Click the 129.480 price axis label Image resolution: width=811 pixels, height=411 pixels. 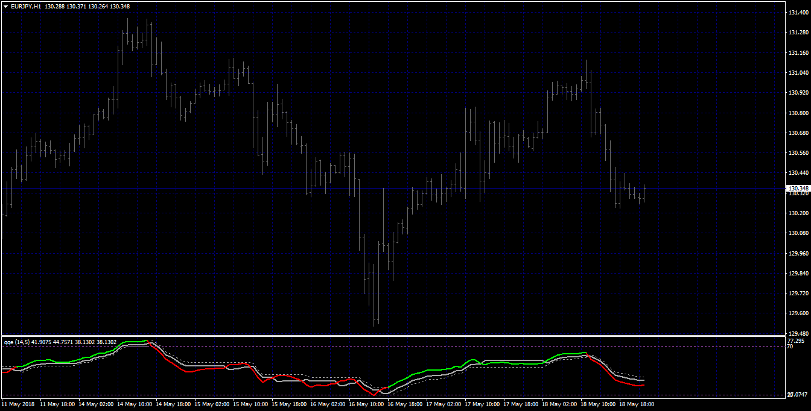tap(798, 333)
